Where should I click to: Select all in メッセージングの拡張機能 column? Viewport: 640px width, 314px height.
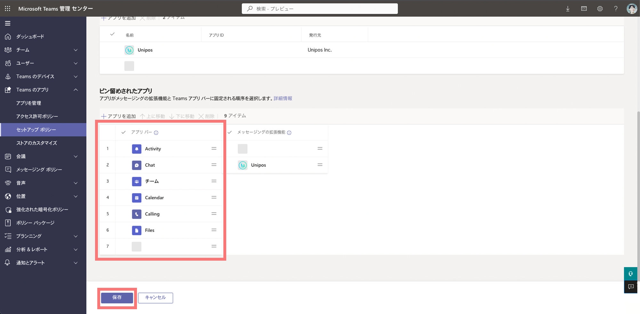coord(230,132)
